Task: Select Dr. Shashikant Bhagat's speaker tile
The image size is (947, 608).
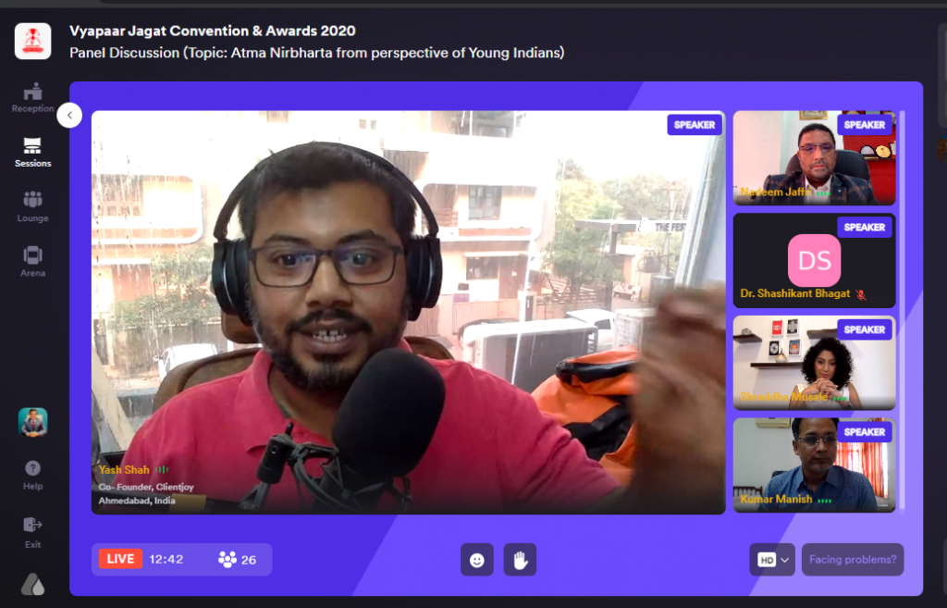Action: click(x=814, y=260)
